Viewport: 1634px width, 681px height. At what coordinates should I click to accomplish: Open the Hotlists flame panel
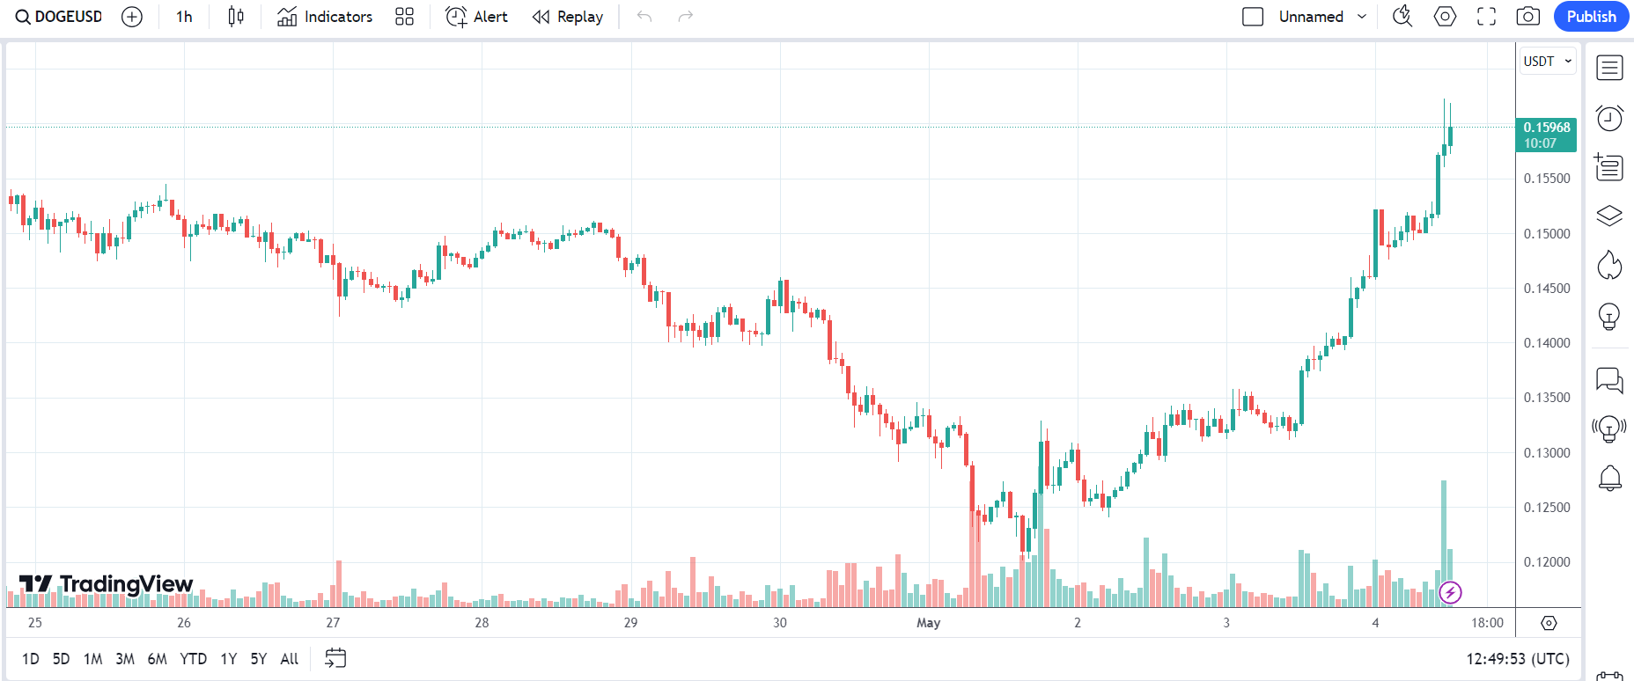[1609, 266]
